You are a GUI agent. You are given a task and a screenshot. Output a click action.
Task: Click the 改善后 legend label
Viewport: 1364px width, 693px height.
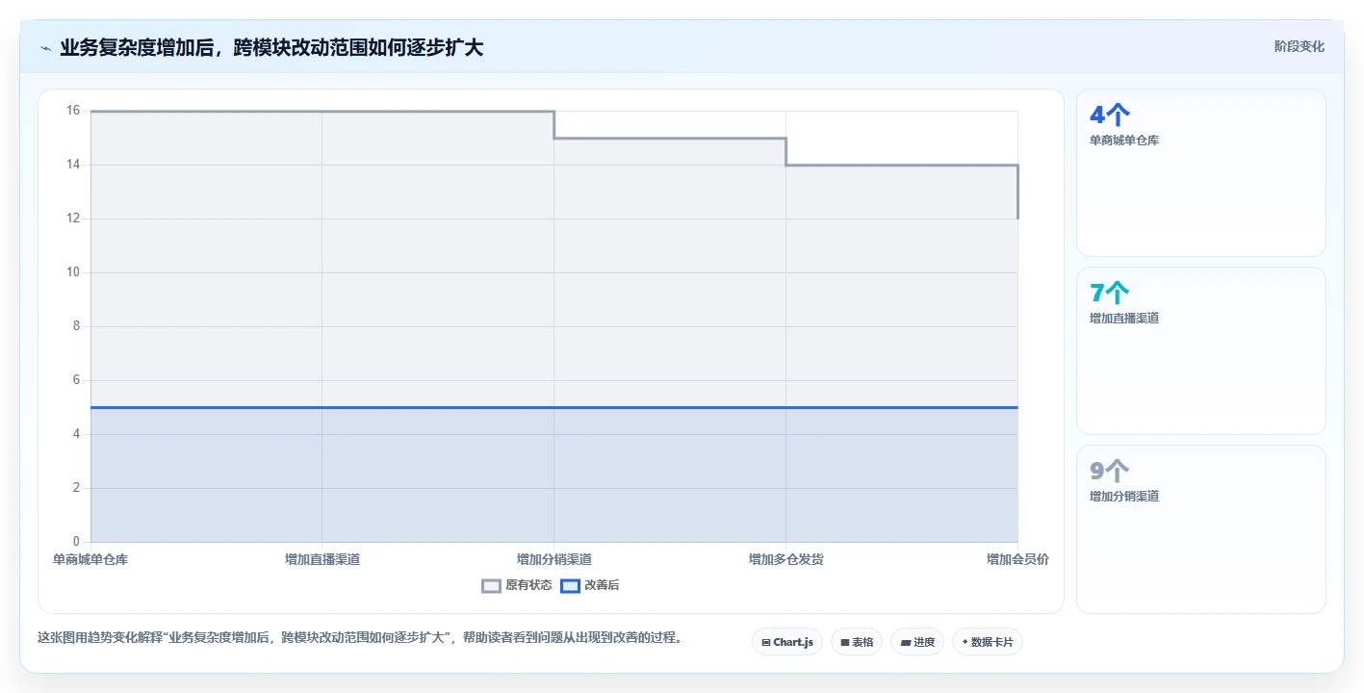pos(602,585)
